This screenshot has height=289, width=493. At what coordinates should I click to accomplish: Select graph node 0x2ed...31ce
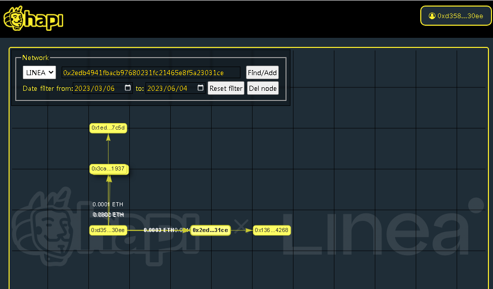[210, 230]
